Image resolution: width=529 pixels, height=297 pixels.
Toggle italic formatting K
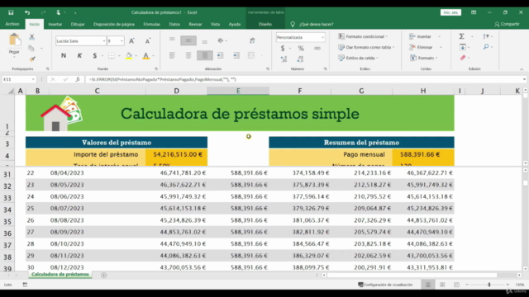tap(79, 55)
